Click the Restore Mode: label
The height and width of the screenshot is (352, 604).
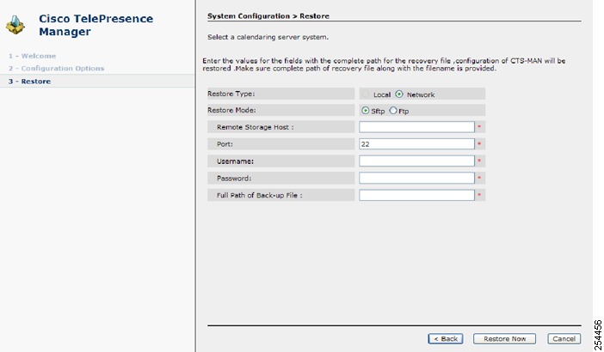tap(231, 110)
